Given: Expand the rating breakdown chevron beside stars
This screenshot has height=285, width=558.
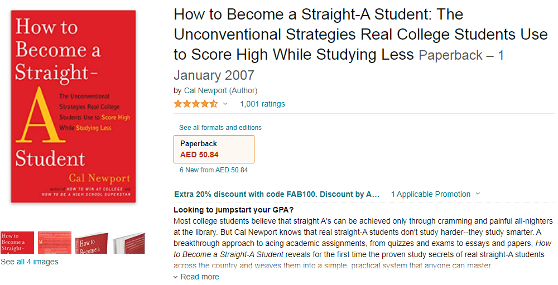Looking at the screenshot, I should [x=225, y=104].
